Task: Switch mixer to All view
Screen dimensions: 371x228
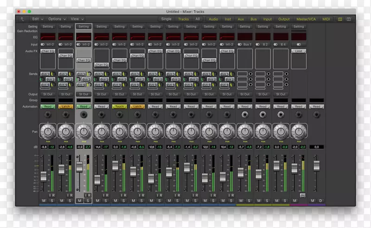Action: click(198, 19)
